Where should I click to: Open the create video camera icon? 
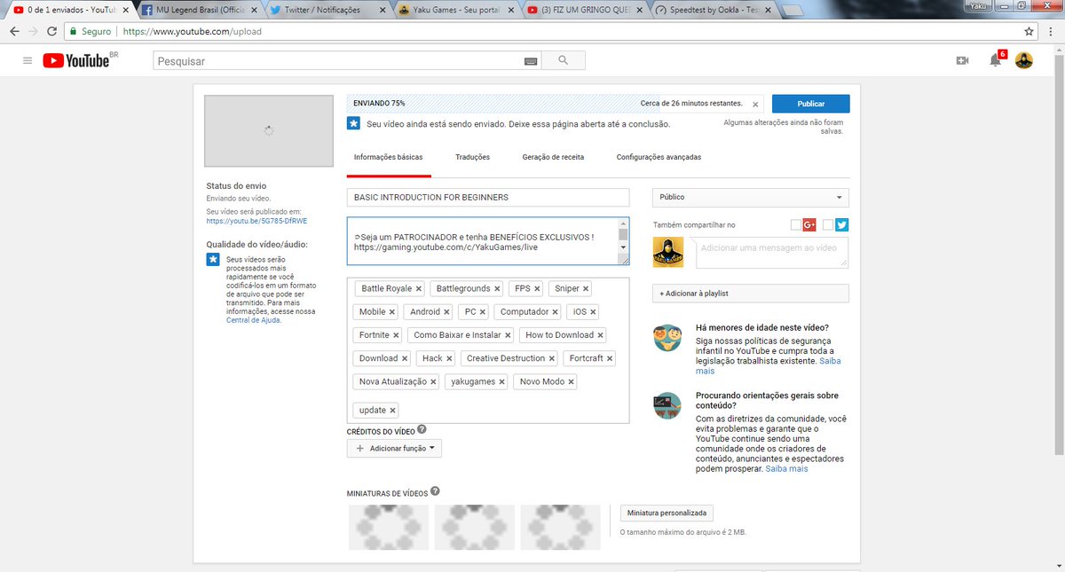click(962, 60)
